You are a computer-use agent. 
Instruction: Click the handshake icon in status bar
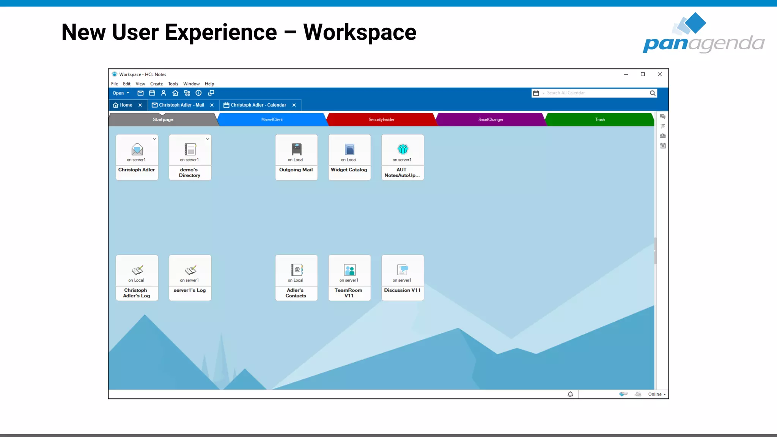[x=623, y=394]
